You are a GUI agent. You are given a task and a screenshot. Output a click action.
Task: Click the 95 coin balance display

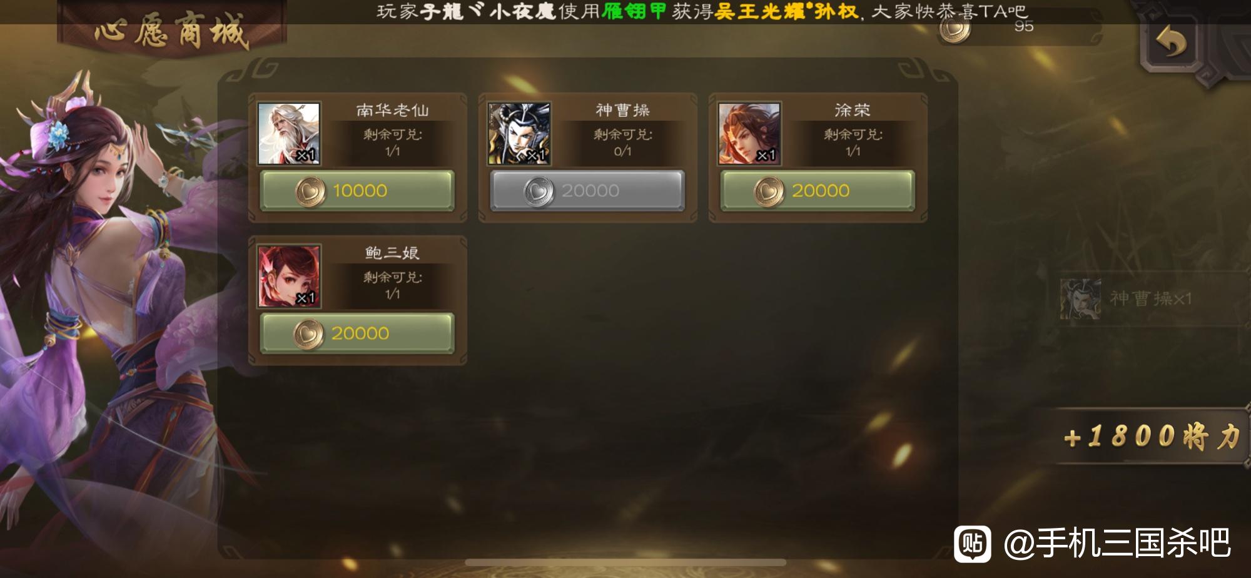(x=1020, y=29)
